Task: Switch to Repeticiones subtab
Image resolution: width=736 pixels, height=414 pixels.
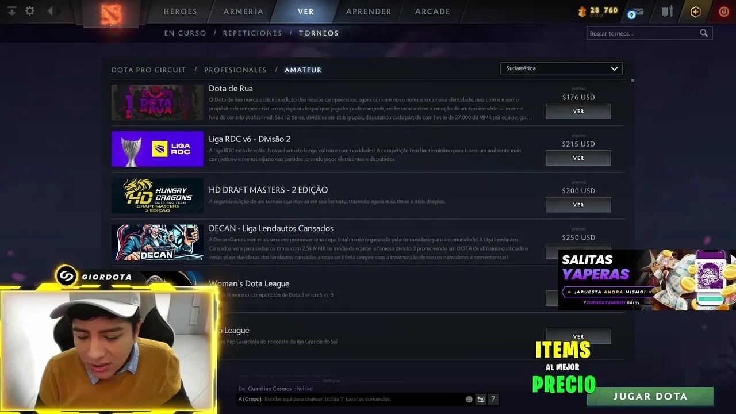Action: coord(252,33)
